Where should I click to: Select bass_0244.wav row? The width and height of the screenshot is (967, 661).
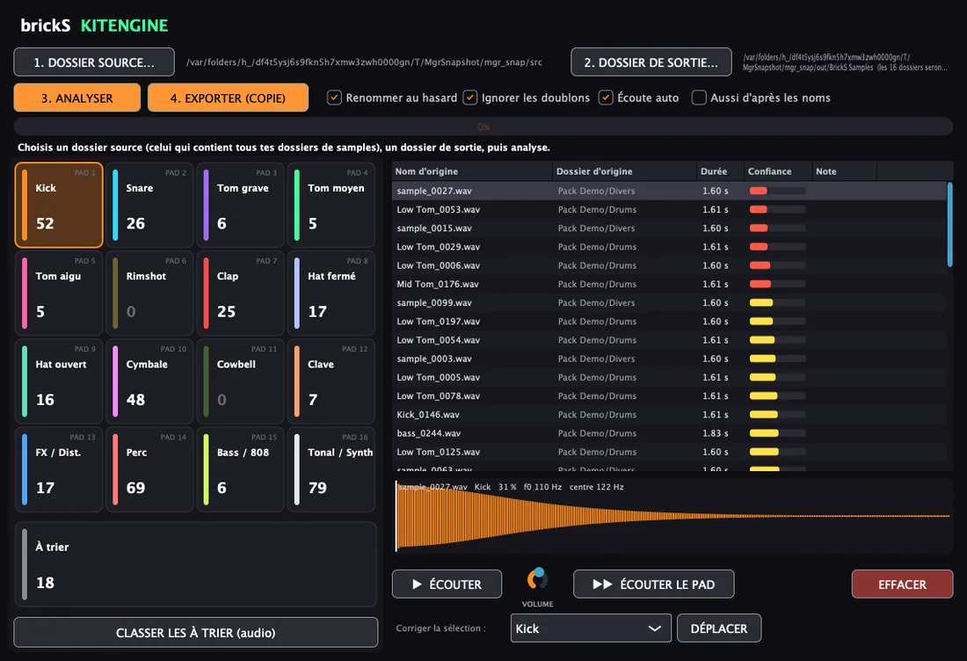(669, 433)
